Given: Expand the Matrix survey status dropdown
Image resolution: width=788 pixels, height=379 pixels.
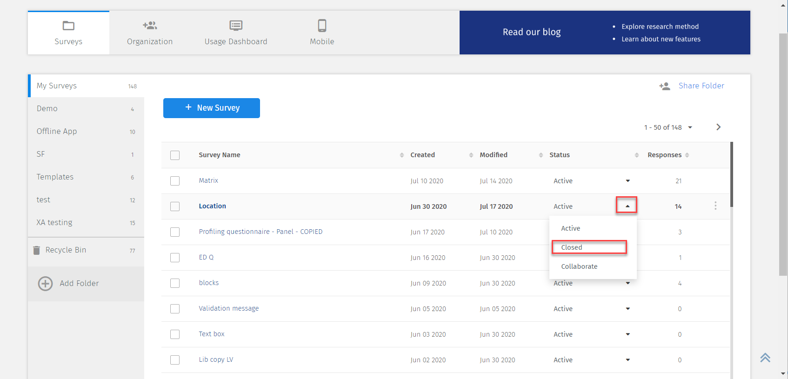Looking at the screenshot, I should pyautogui.click(x=628, y=181).
